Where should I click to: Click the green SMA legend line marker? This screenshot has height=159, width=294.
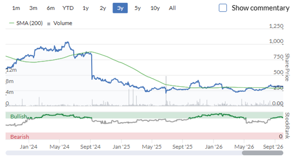12,23
